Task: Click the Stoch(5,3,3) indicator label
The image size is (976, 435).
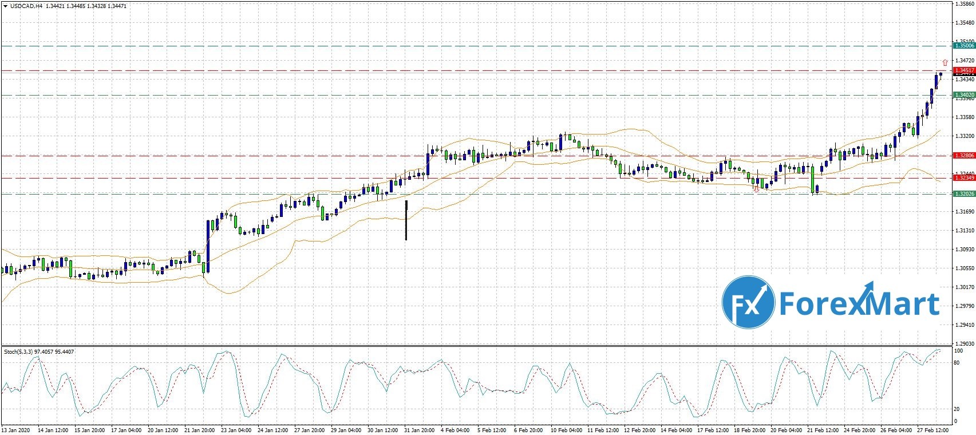Action: point(39,351)
